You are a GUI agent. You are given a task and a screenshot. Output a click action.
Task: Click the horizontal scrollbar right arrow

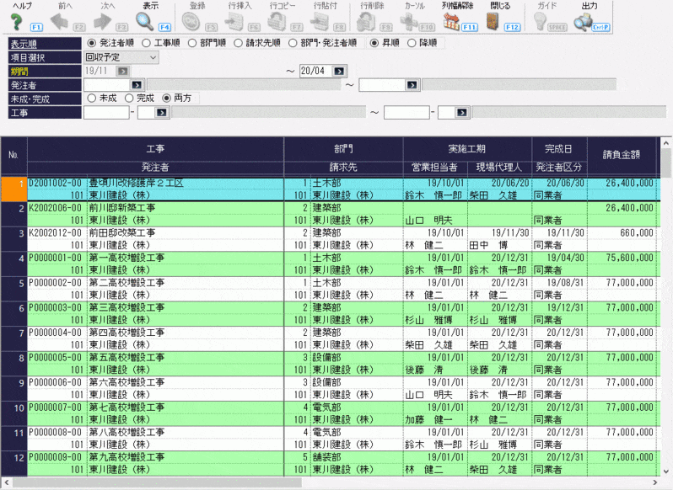pos(655,482)
